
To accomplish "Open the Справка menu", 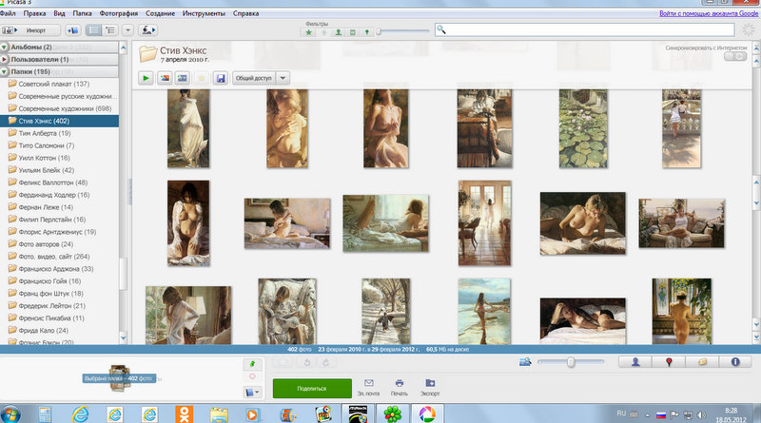I will tap(246, 13).
